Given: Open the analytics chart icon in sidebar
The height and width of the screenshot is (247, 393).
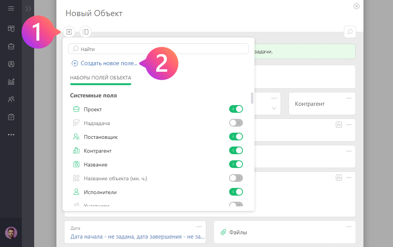Looking at the screenshot, I should 11,81.
